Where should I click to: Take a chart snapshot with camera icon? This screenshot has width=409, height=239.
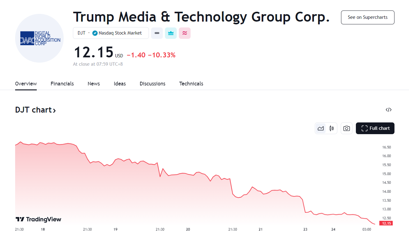(x=347, y=128)
